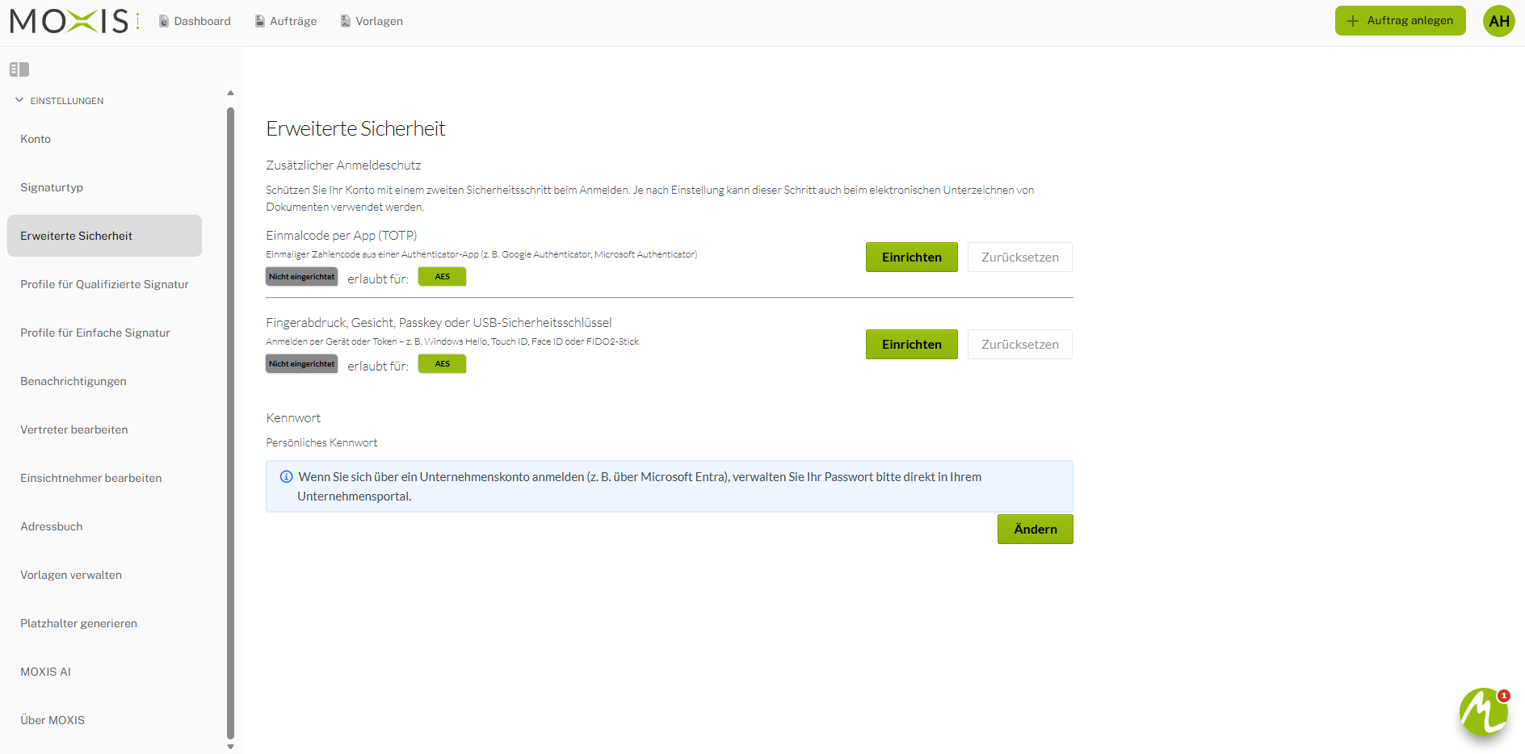
Task: Open Benachrichtigungen settings
Action: [x=104, y=381]
